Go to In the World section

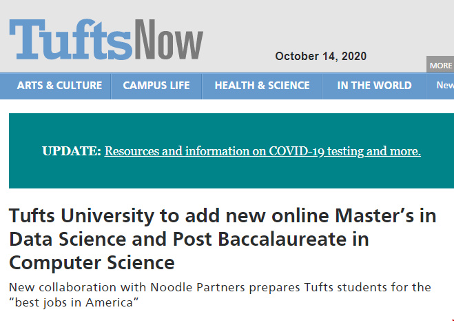pyautogui.click(x=374, y=86)
